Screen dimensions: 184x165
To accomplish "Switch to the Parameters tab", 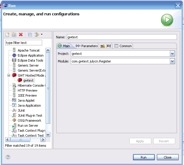I will click(87, 46).
